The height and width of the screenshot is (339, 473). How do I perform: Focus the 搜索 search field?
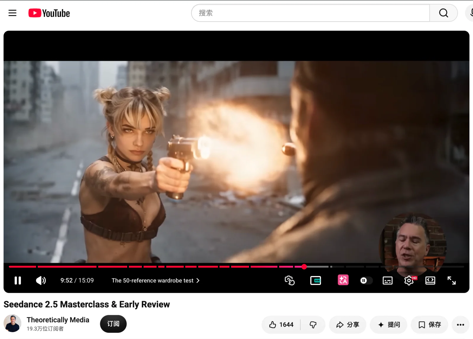pos(310,13)
